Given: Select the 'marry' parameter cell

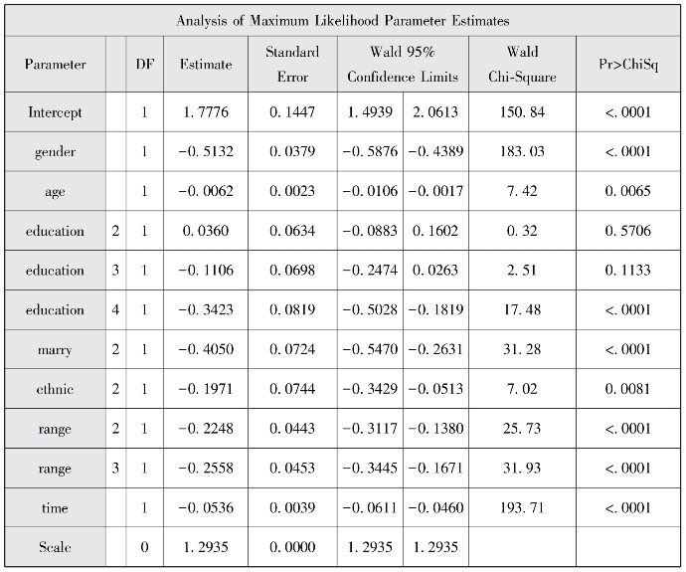Looking at the screenshot, I should 56,349.
